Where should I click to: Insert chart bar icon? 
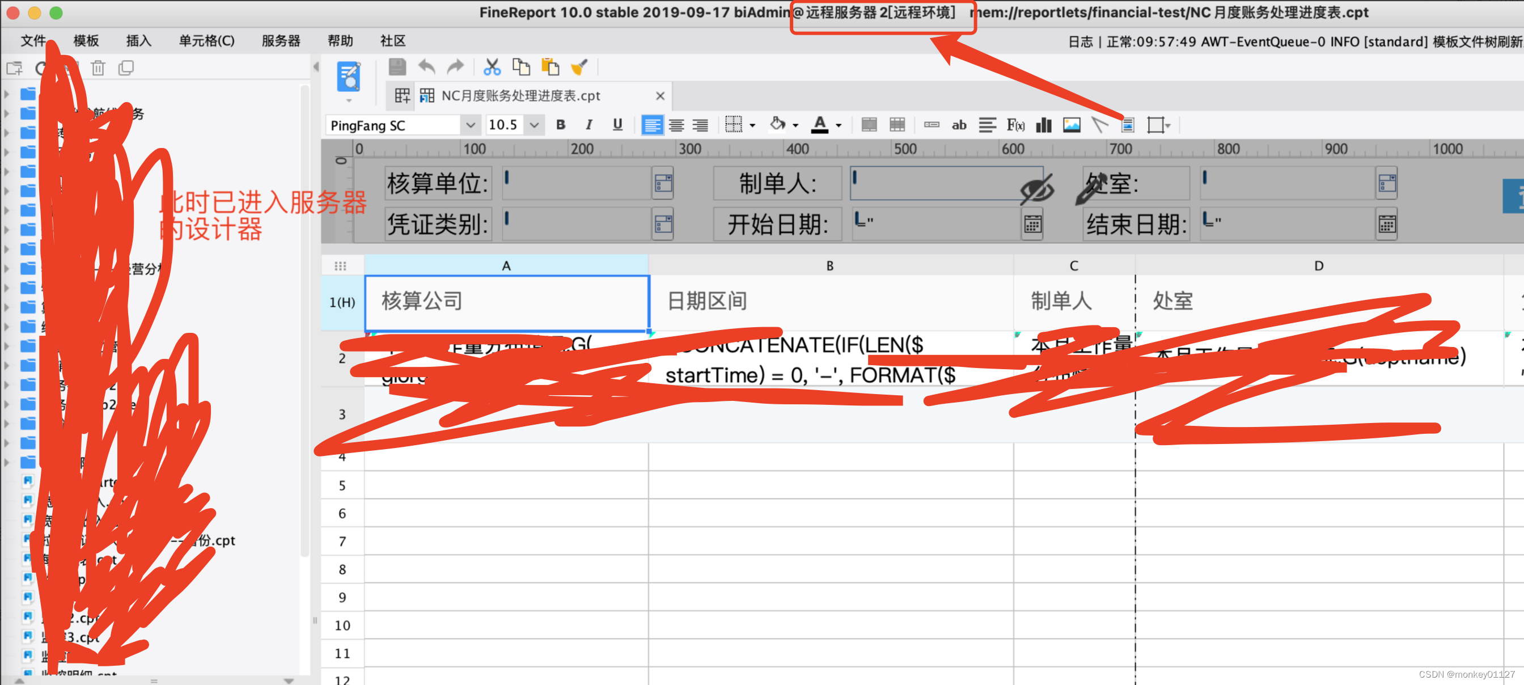[1044, 125]
